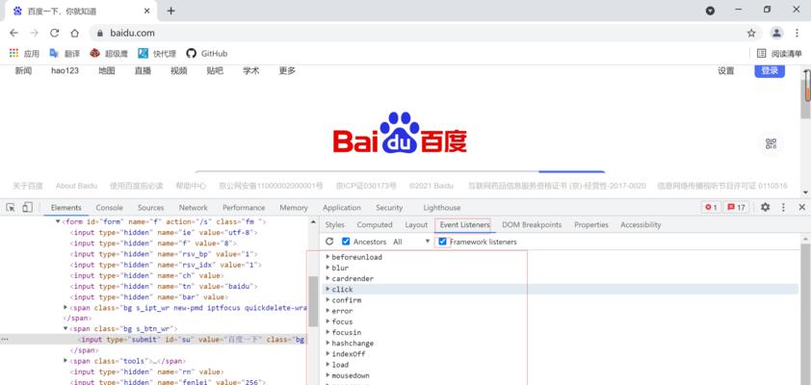The image size is (811, 385).
Task: Click the baidu.com address bar
Action: point(424,33)
